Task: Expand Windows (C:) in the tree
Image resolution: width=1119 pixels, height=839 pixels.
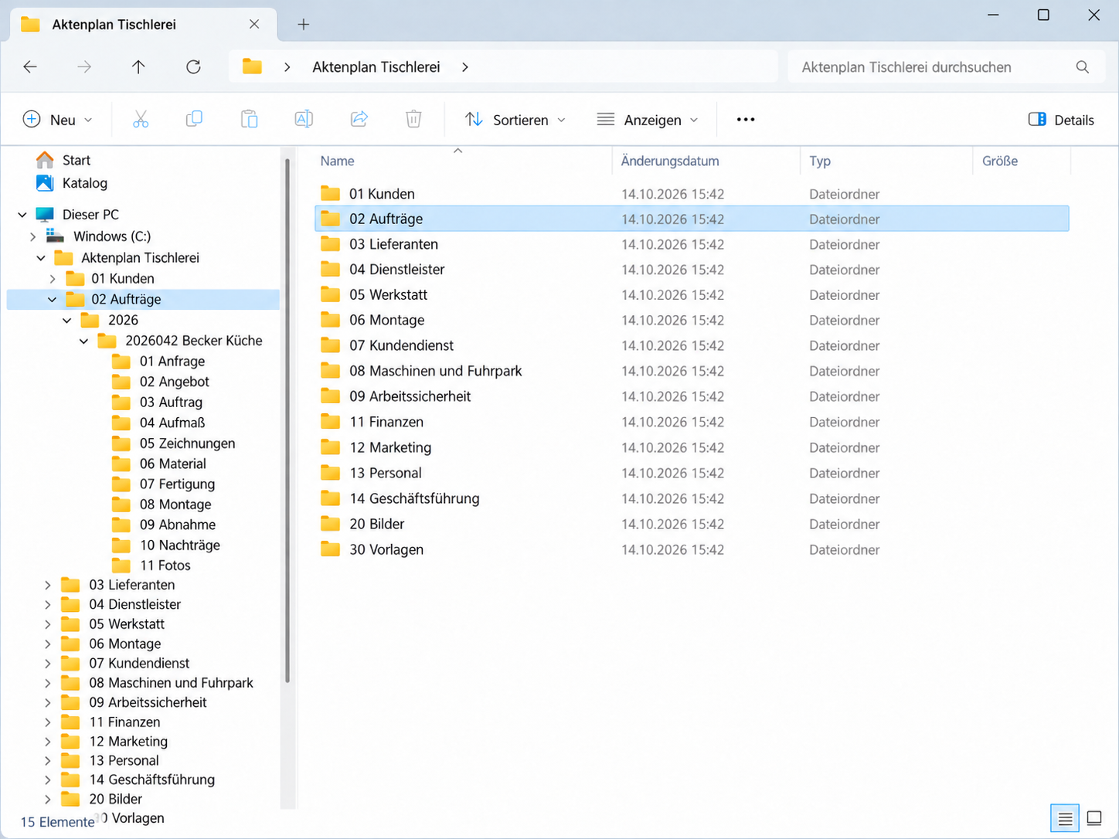Action: [33, 236]
